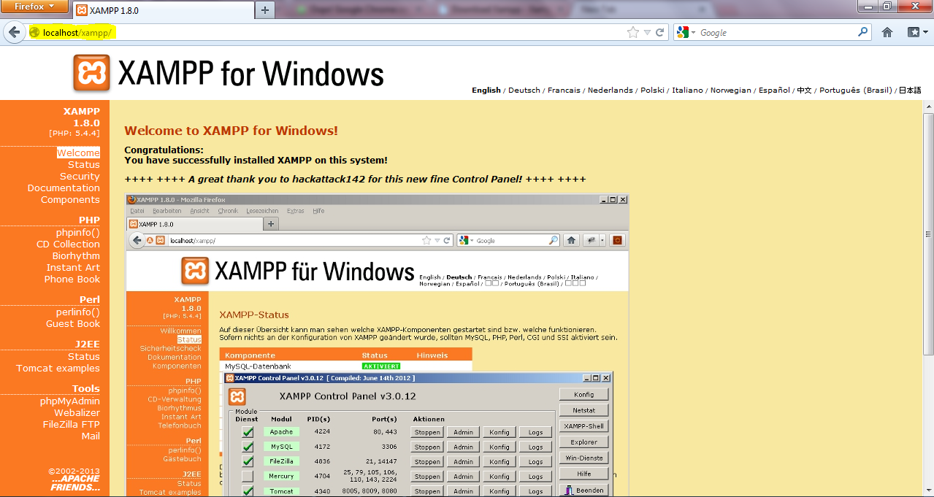Click the page scrollbar up arrow

(x=928, y=107)
